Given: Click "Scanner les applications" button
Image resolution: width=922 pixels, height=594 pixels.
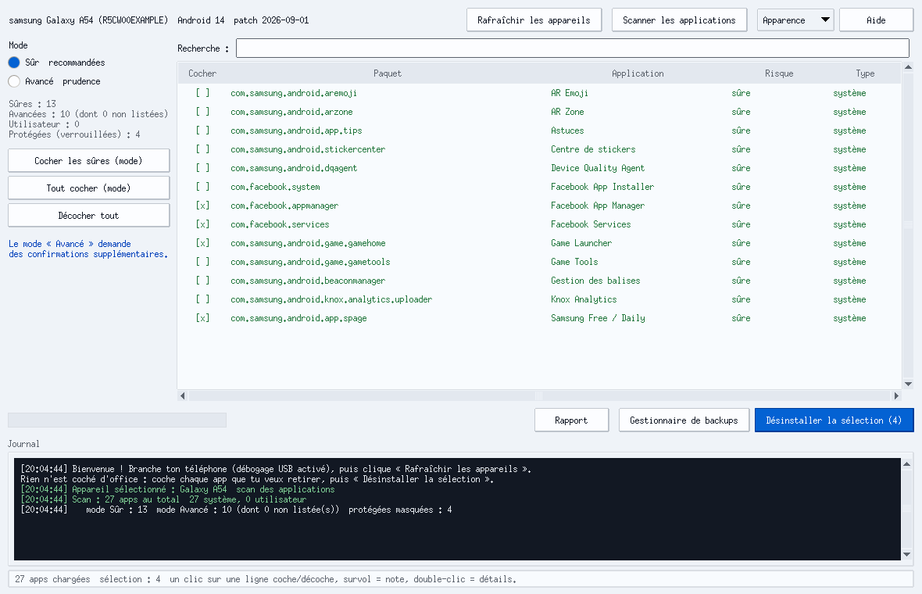Looking at the screenshot, I should (x=679, y=20).
